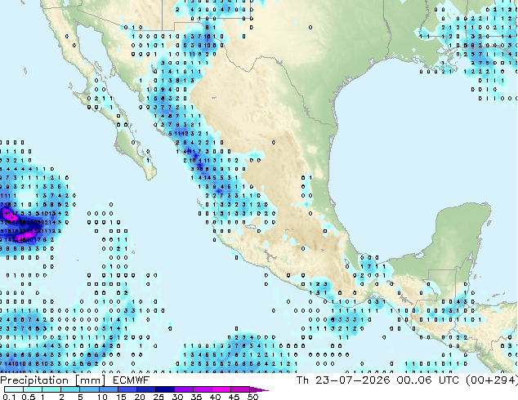Click the 10–15 mm legend color swatch

click(109, 389)
